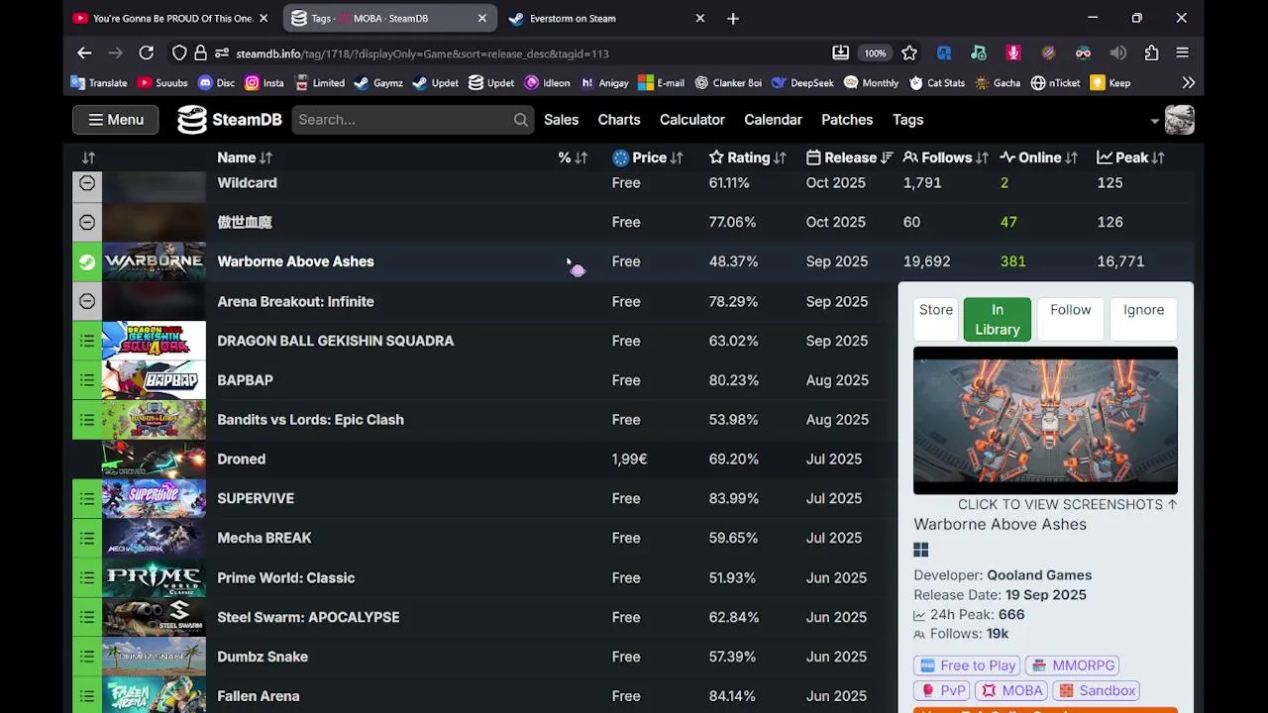Open the browser hamburger menu

click(x=1183, y=53)
